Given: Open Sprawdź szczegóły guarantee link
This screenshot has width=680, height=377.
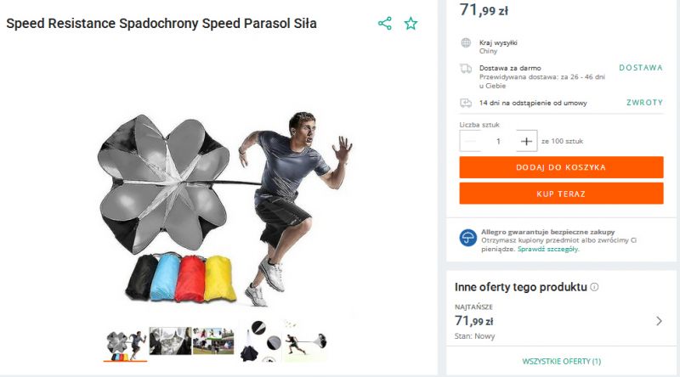Looking at the screenshot, I should (548, 249).
